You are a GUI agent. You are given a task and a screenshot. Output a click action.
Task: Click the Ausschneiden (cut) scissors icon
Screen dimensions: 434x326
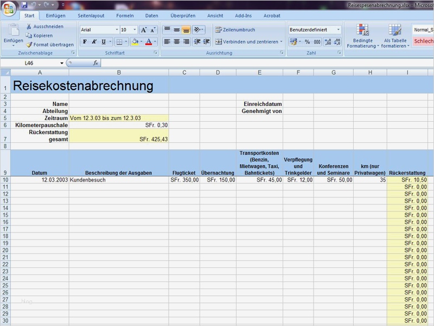coord(29,26)
